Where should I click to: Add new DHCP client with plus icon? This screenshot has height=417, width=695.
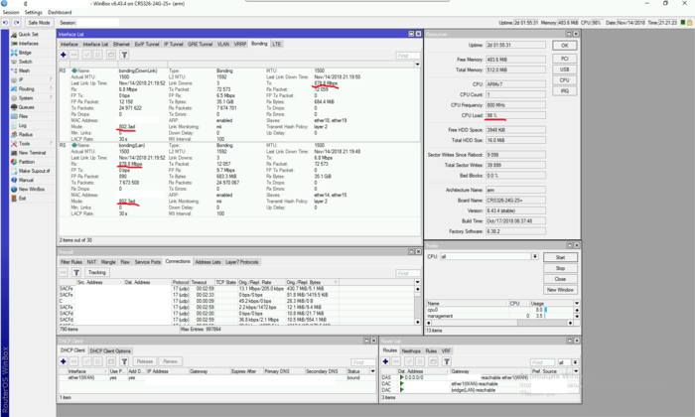(x=64, y=361)
